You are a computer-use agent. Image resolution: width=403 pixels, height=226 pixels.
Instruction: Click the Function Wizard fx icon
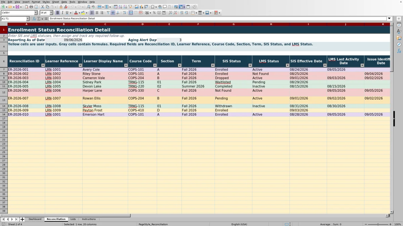click(x=34, y=18)
